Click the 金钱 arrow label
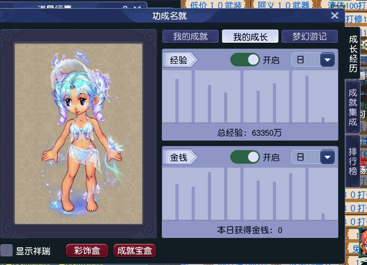Image resolution: width=367 pixels, height=265 pixels. click(180, 157)
